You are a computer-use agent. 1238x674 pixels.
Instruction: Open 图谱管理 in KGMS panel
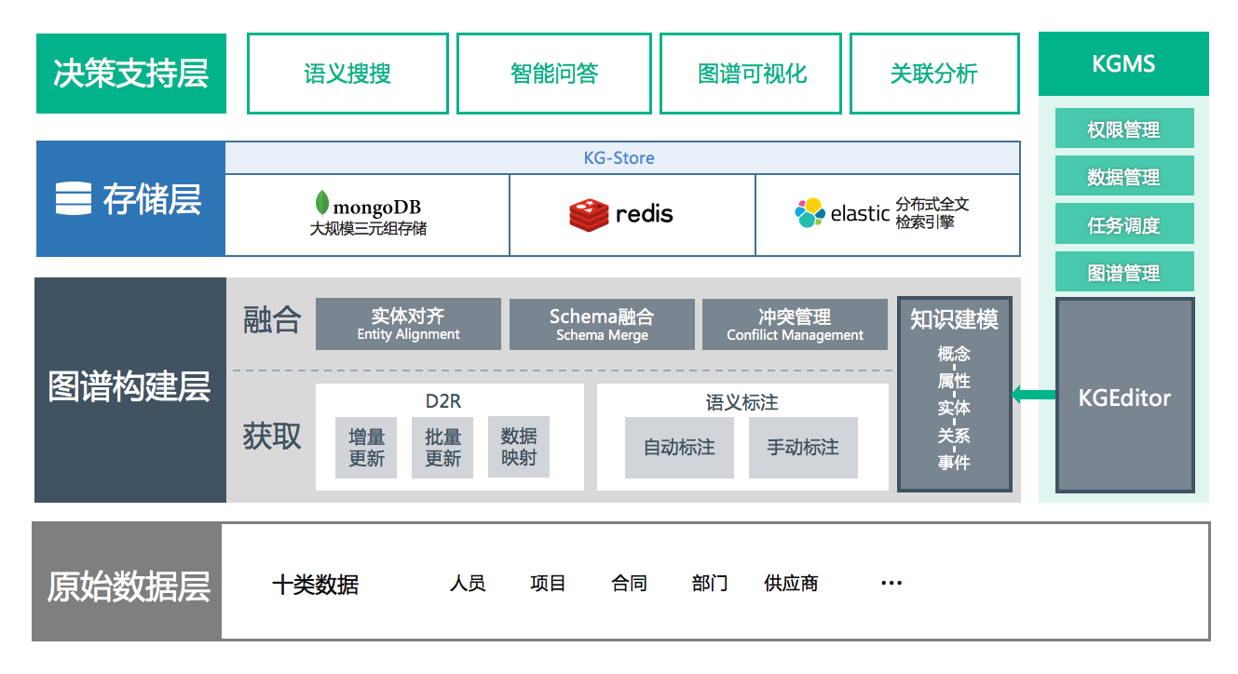1124,272
